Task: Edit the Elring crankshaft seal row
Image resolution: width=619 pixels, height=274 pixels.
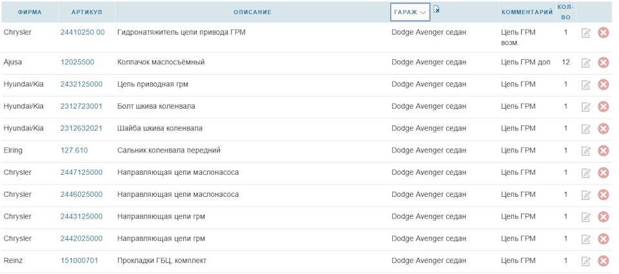Action: (585, 151)
